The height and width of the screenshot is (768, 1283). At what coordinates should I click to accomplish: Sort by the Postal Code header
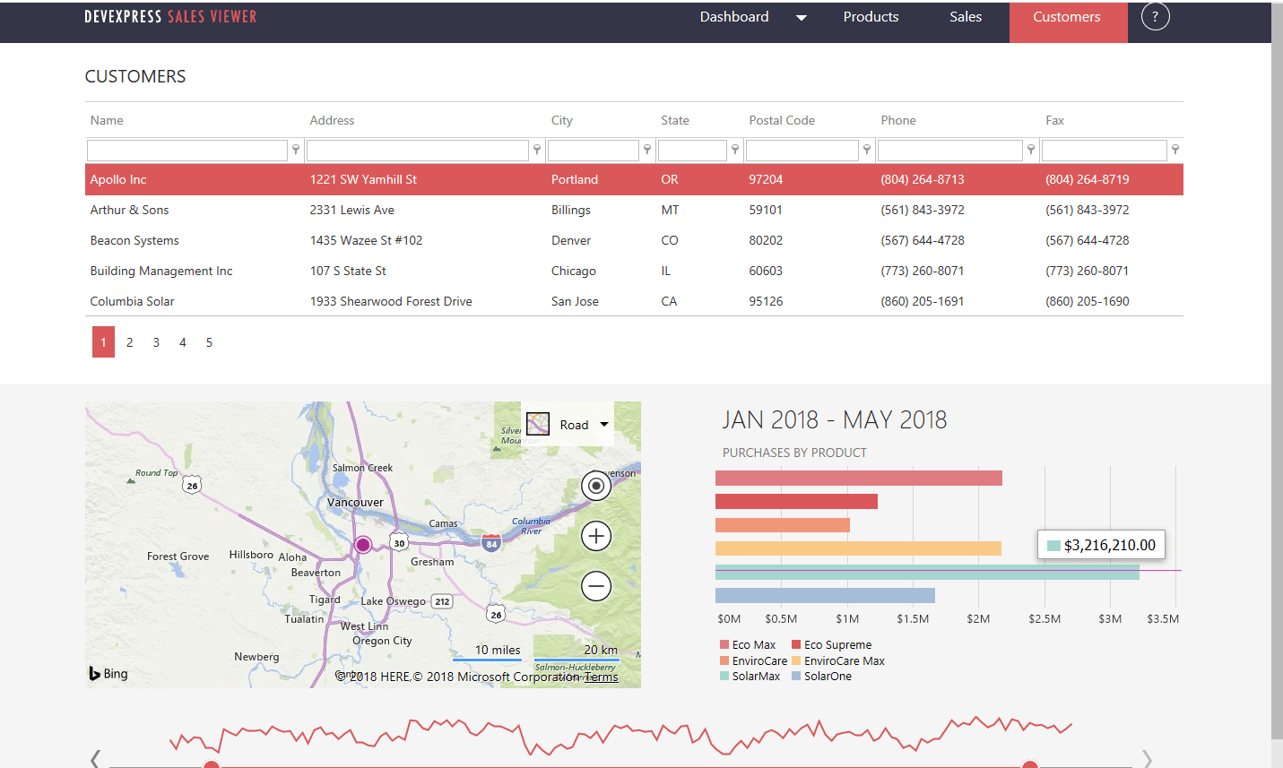point(782,120)
